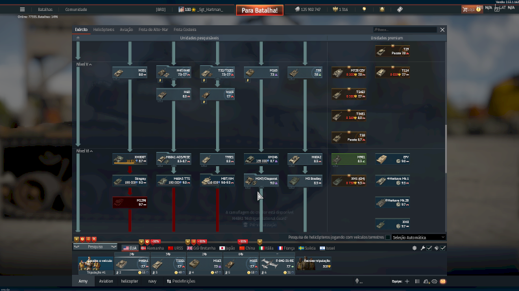Viewport: 519px width, 291px height.
Task: Select the premium M728 CEV
Action: pyautogui.click(x=349, y=72)
